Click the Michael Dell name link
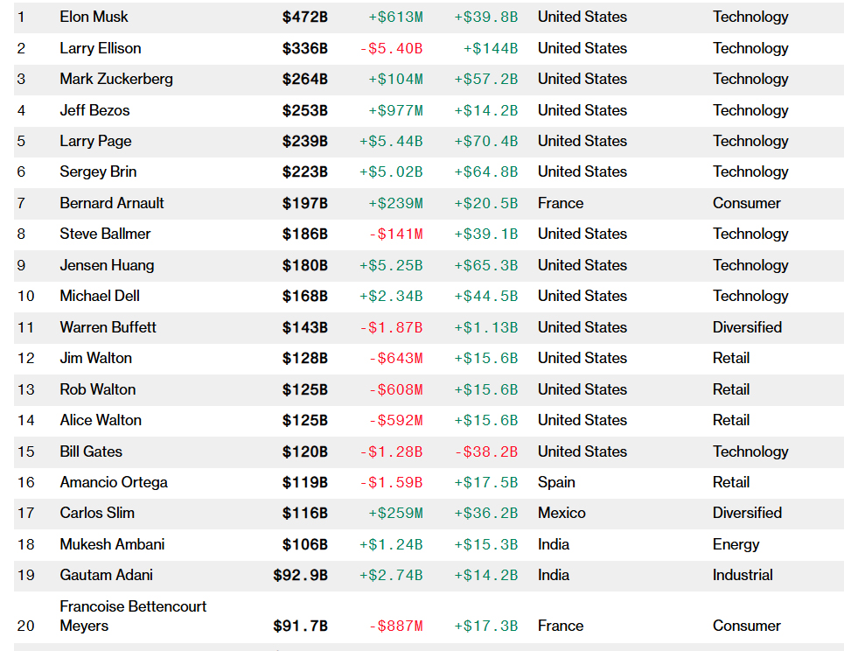The width and height of the screenshot is (844, 651). pos(100,296)
